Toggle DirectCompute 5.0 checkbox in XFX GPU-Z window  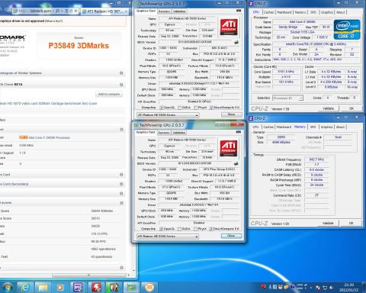click(x=211, y=229)
